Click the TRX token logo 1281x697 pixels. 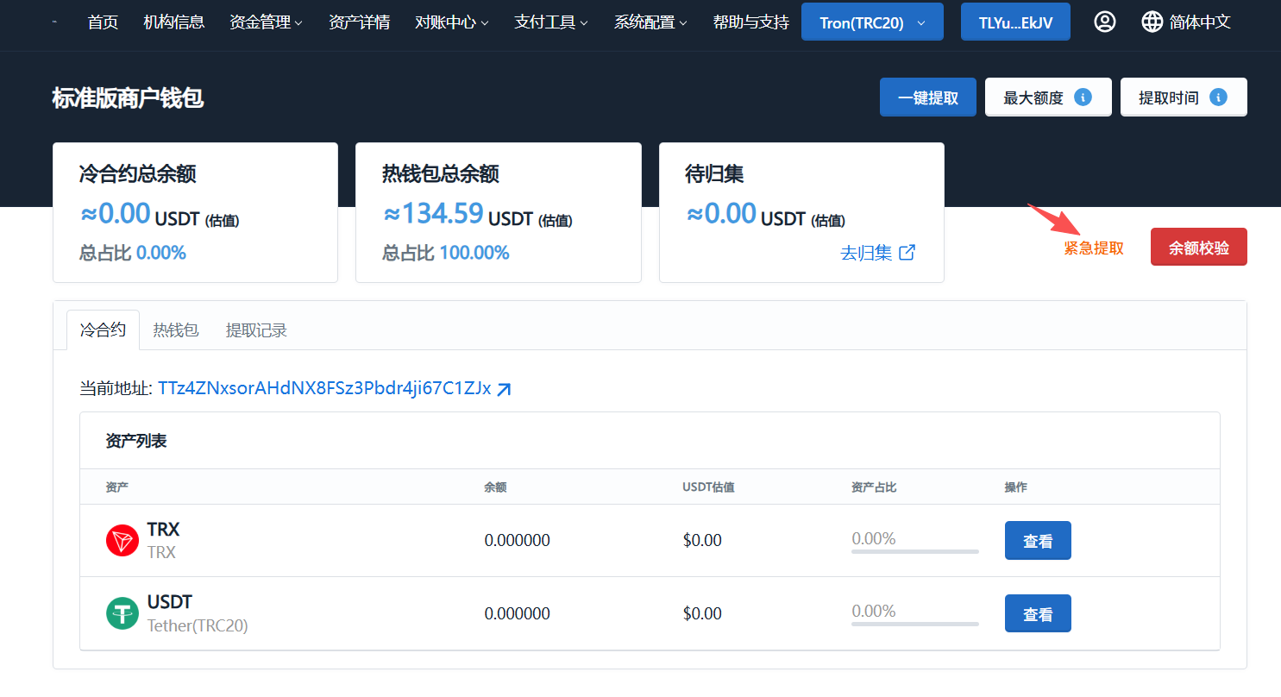point(122,541)
